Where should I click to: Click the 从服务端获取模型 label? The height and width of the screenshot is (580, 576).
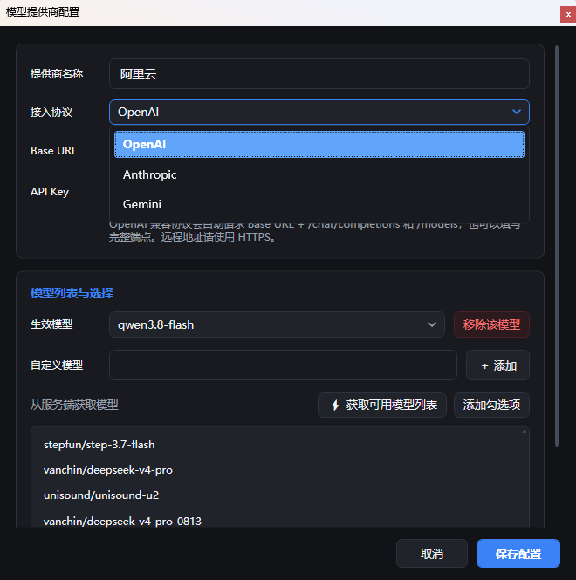(x=74, y=405)
